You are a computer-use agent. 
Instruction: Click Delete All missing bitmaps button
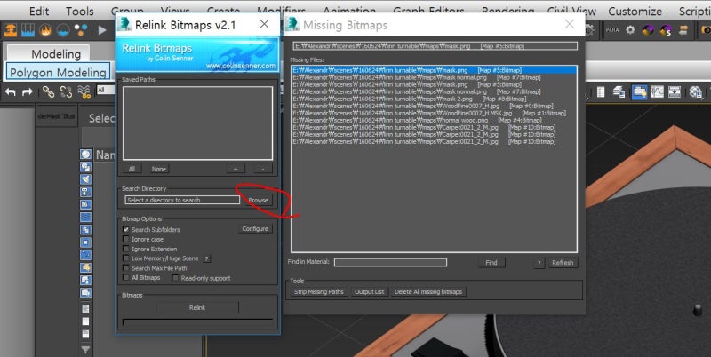point(428,292)
